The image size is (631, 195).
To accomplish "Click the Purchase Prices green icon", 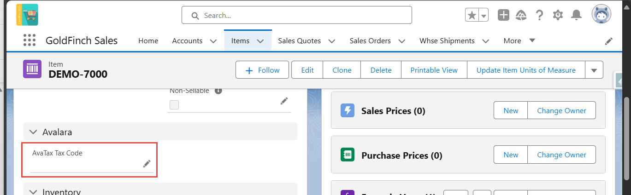I will click(347, 155).
